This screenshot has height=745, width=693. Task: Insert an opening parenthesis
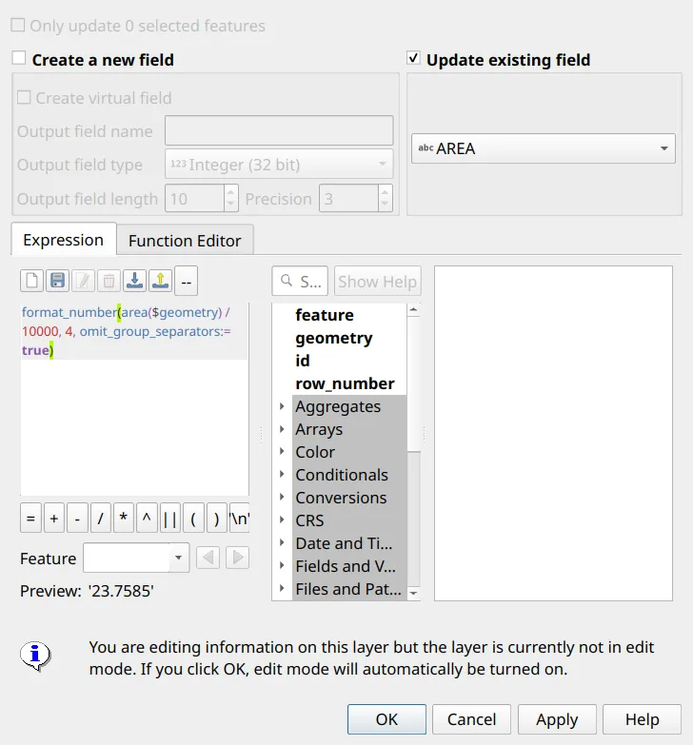pyautogui.click(x=193, y=518)
